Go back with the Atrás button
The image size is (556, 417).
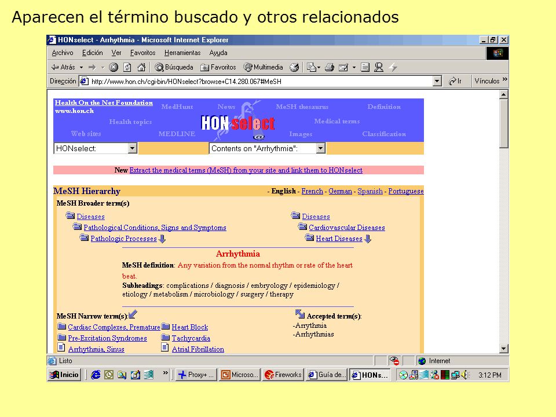point(63,67)
